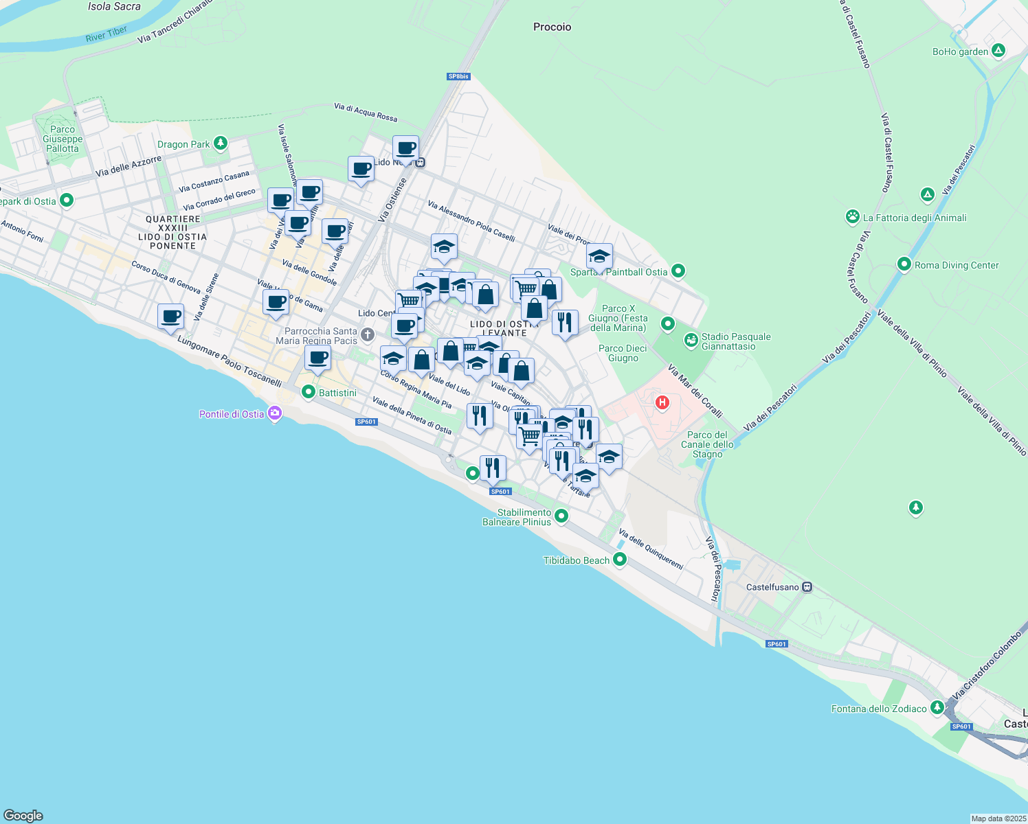The height and width of the screenshot is (824, 1028).
Task: Click the Battistini green pin
Action: [309, 393]
